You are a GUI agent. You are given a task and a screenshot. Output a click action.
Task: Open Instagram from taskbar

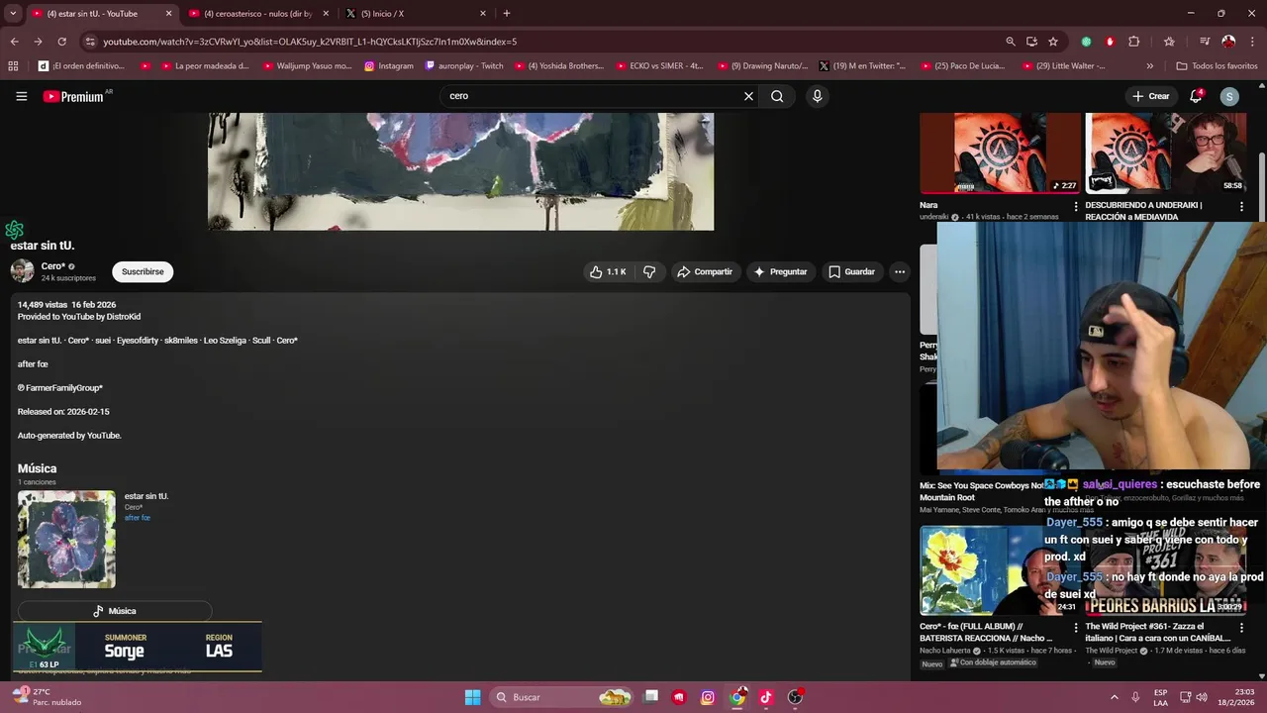[707, 697]
